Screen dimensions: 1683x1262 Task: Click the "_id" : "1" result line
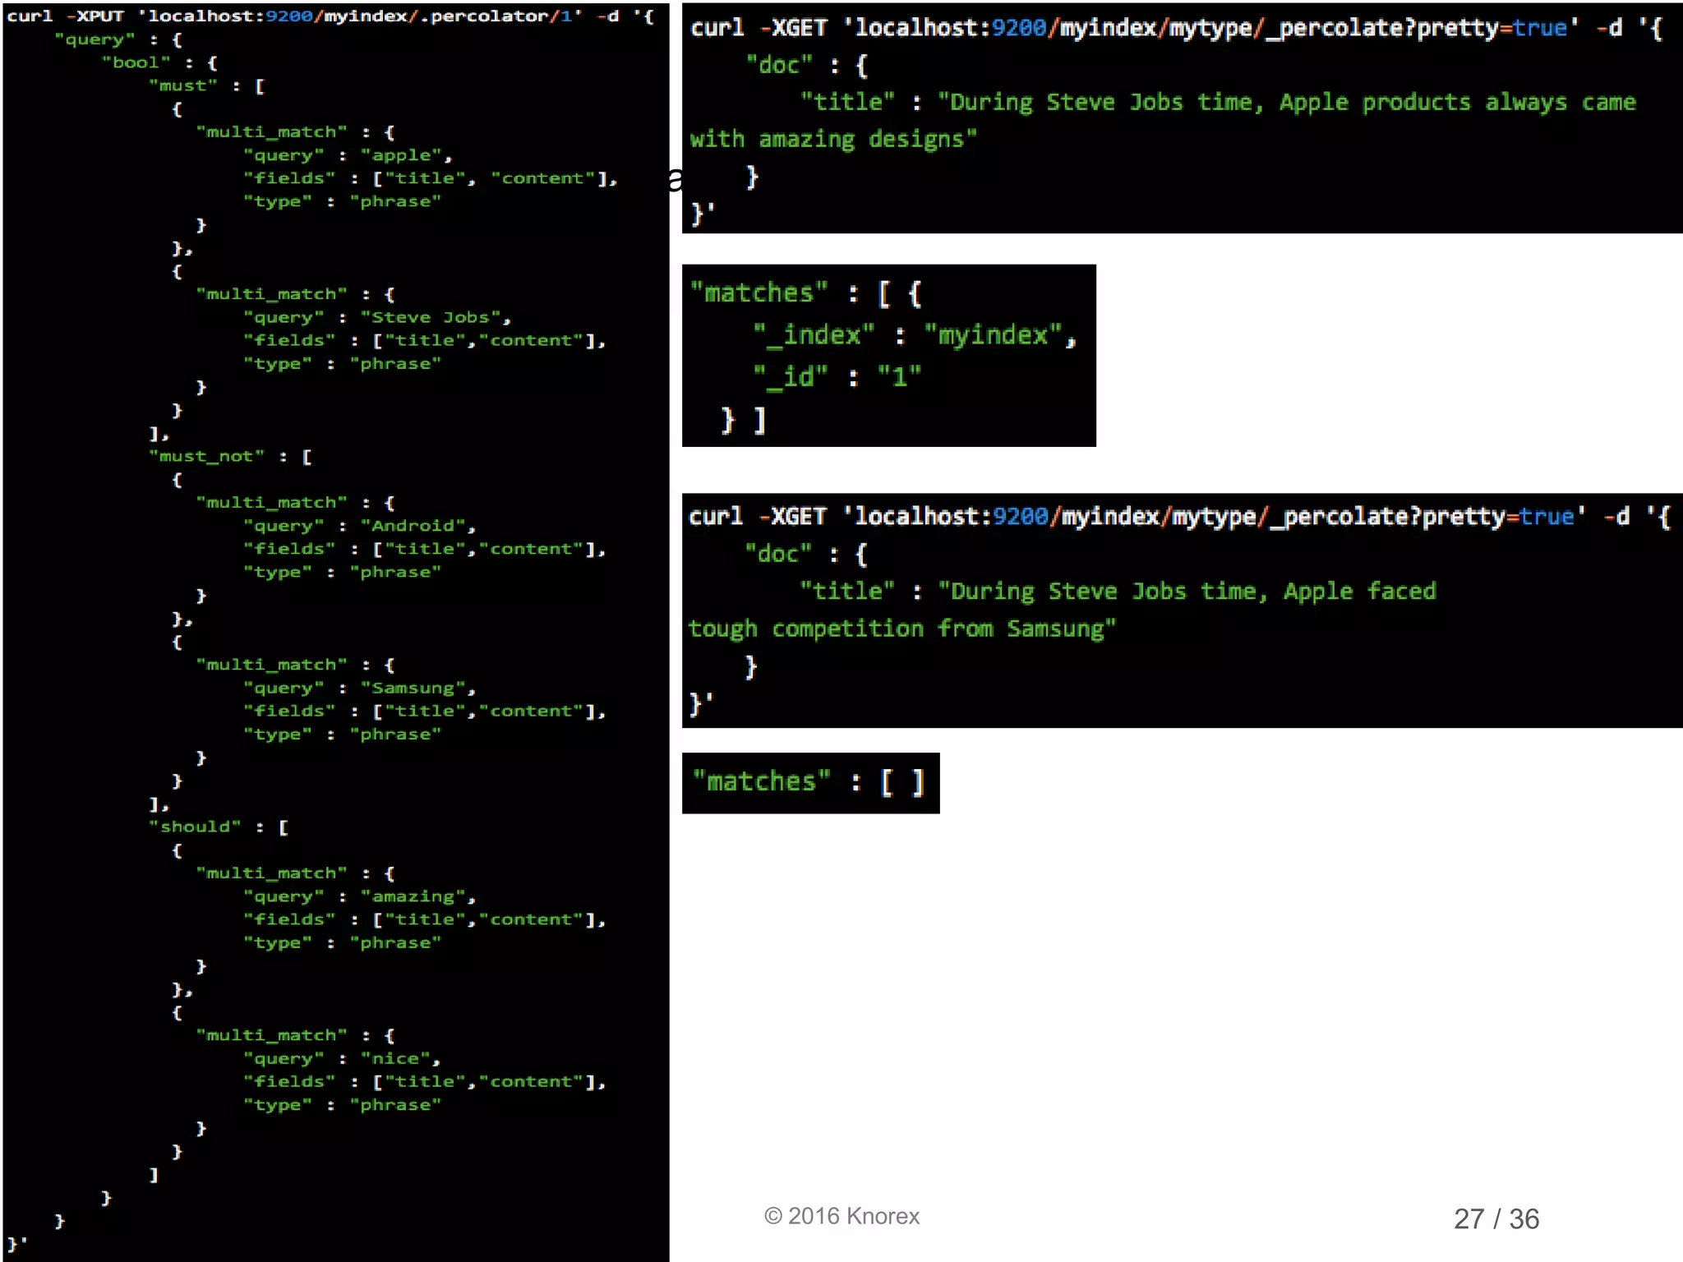click(x=837, y=377)
